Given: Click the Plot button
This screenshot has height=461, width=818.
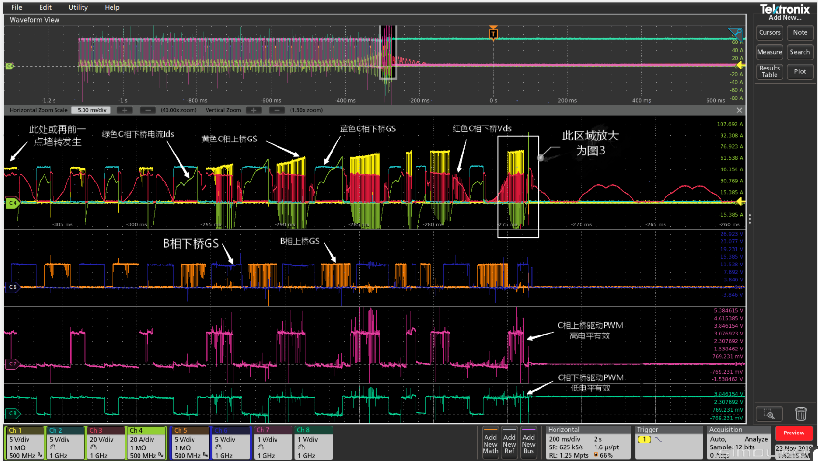Looking at the screenshot, I should pos(800,71).
